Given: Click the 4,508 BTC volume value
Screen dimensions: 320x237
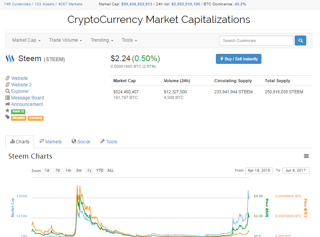Looking at the screenshot, I should coord(174,97).
